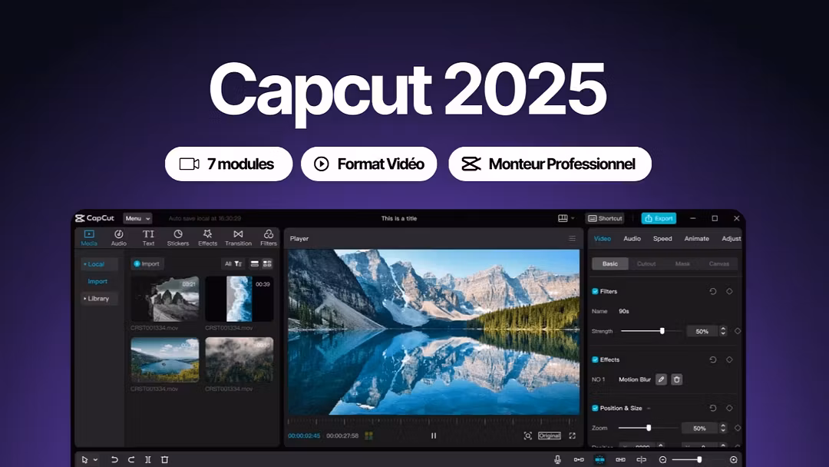Click the Zoom value stepper arrows
This screenshot has height=467, width=829.
click(723, 428)
